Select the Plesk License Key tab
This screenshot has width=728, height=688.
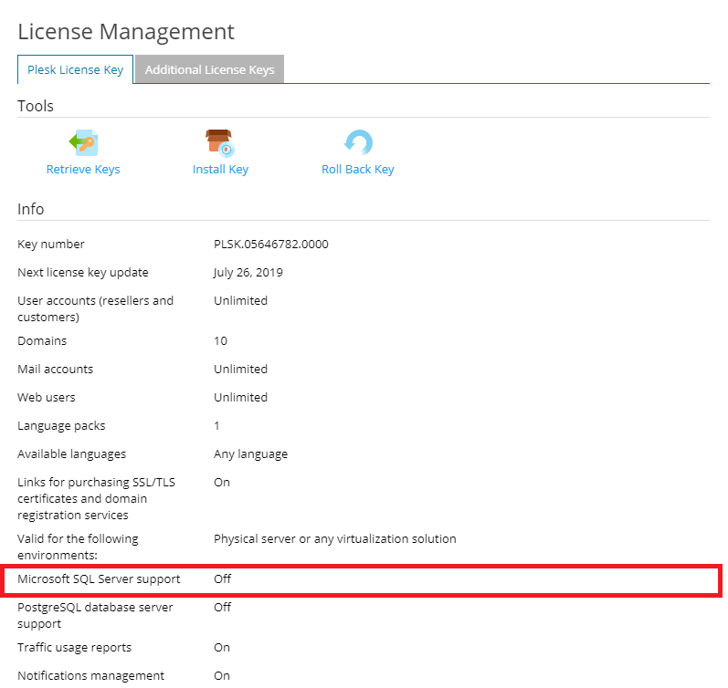click(76, 69)
